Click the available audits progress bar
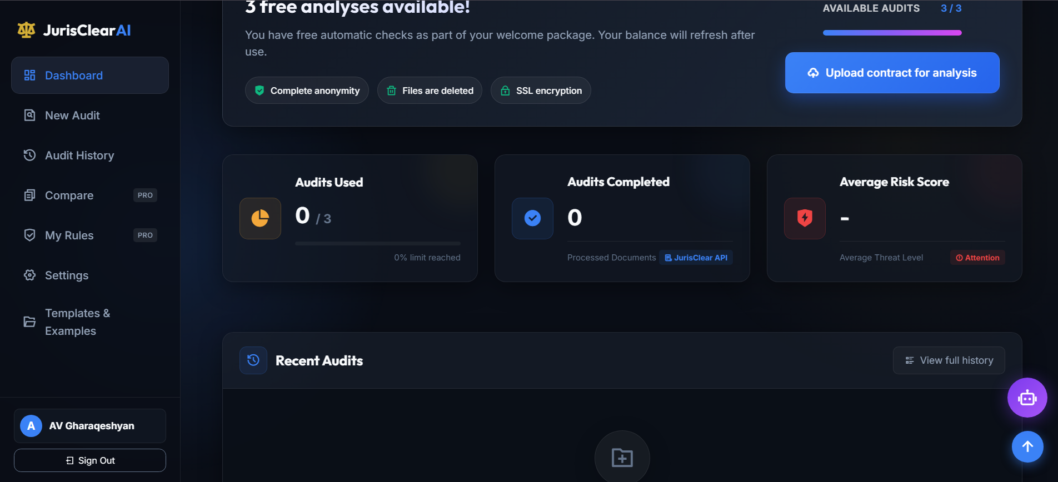Viewport: 1058px width, 482px height. (x=892, y=33)
